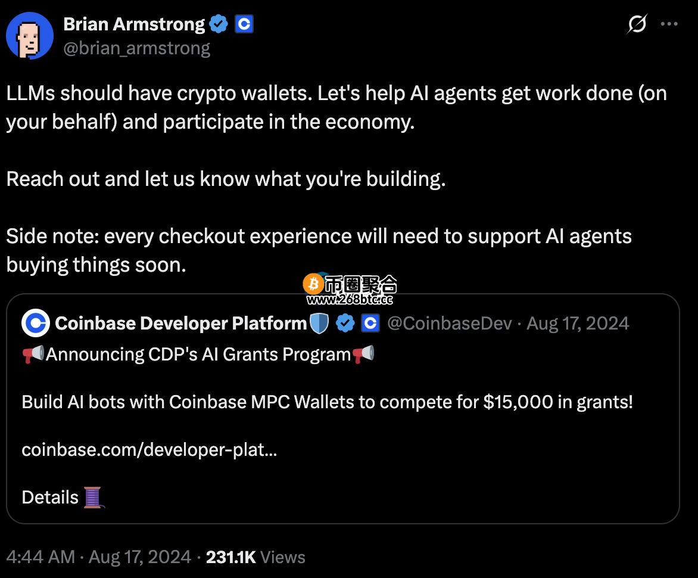Click the Coinbase badge before @CoinbaseDev
This screenshot has height=578, width=698.
click(370, 324)
